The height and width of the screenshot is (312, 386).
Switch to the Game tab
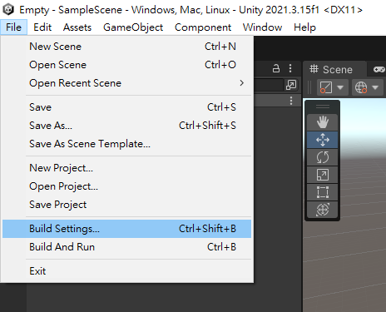(379, 69)
